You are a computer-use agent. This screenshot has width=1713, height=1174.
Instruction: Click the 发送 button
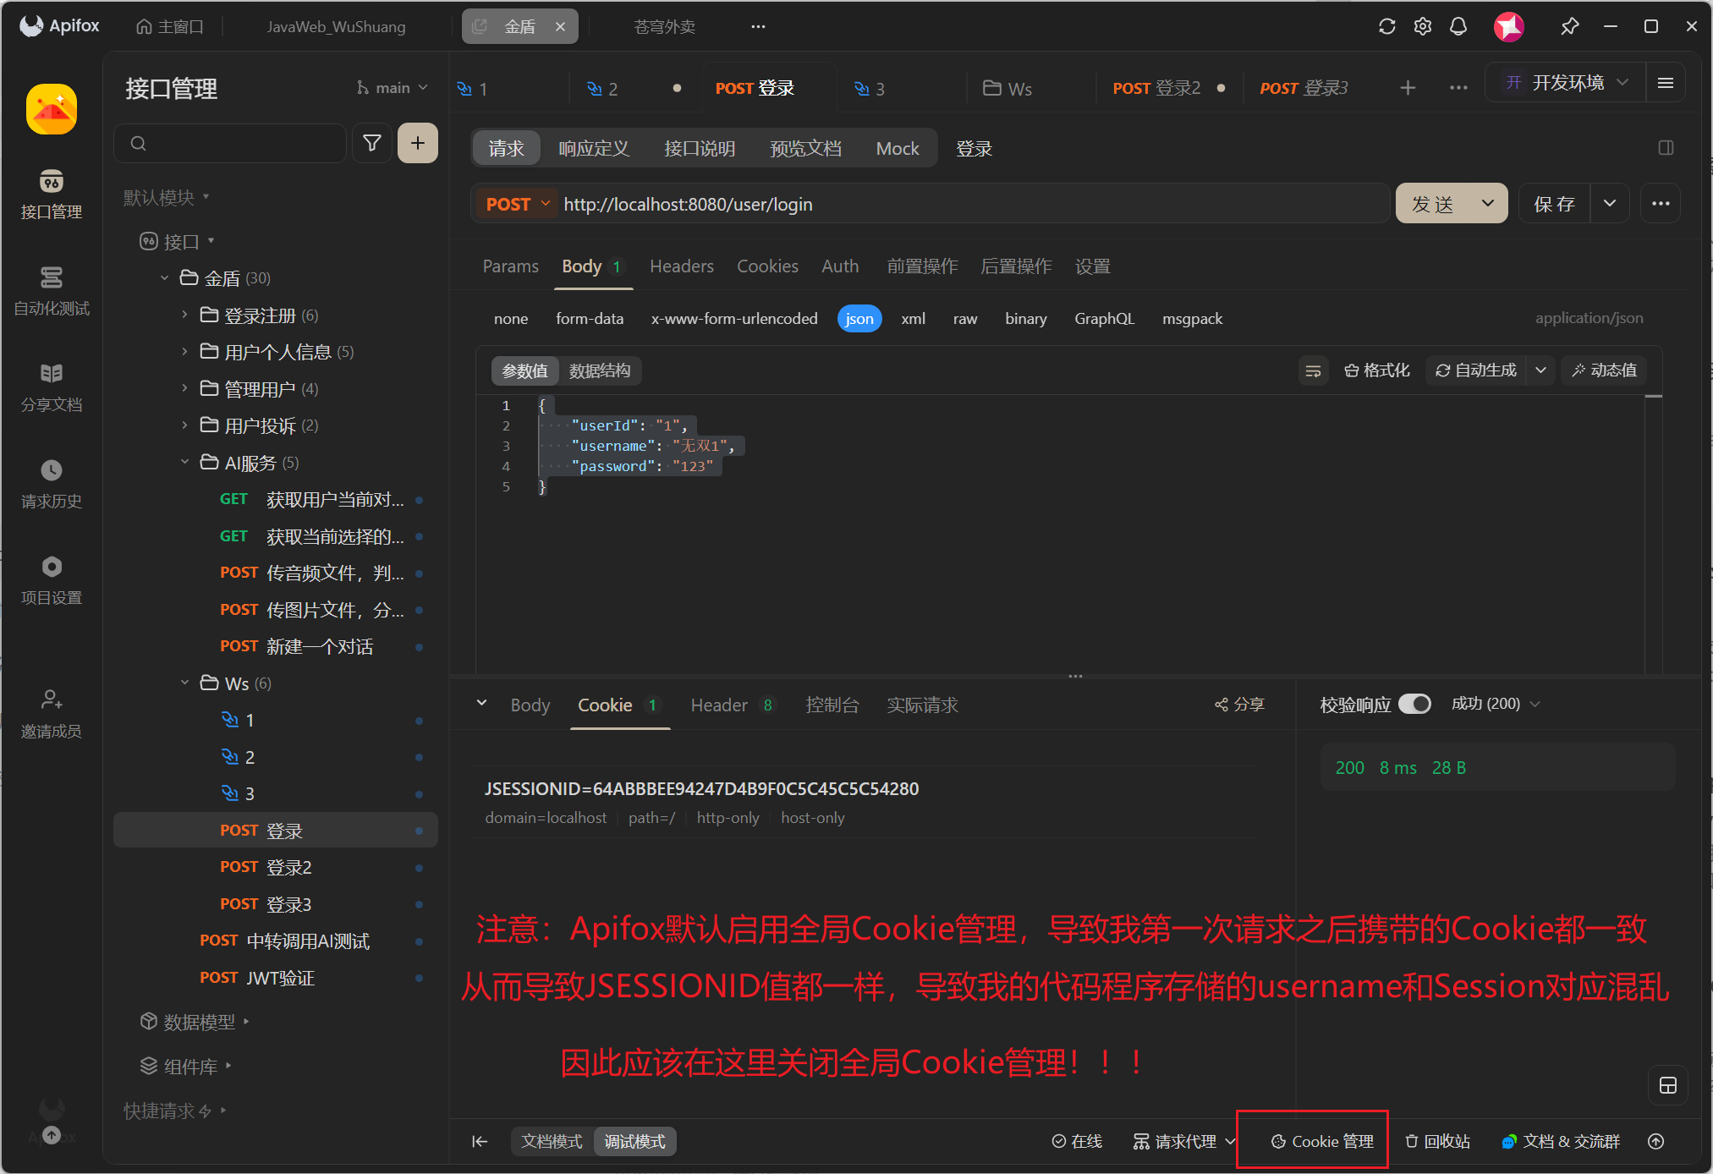(x=1434, y=204)
